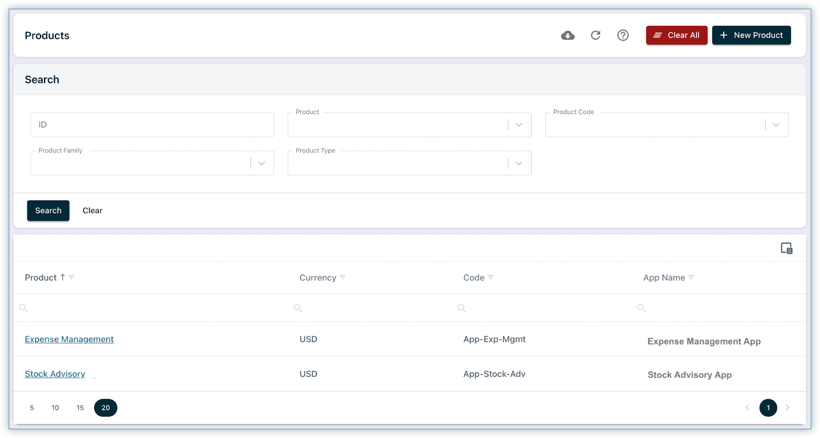This screenshot has height=438, width=820.
Task: Click the refresh icon in header
Action: coord(595,35)
